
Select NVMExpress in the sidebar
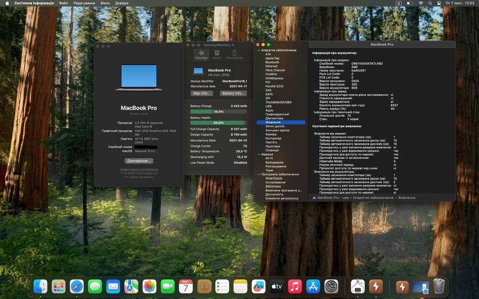click(274, 78)
